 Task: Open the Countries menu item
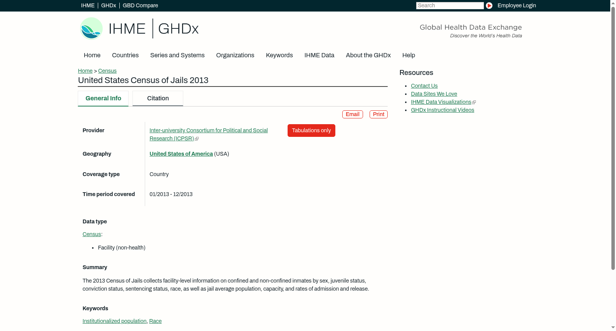pyautogui.click(x=125, y=55)
